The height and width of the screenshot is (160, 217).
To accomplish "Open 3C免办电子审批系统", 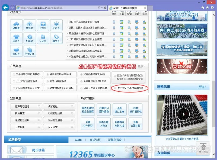I will pos(94,74).
